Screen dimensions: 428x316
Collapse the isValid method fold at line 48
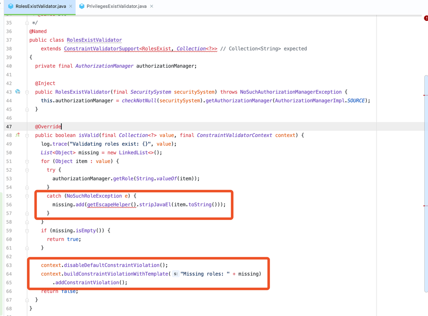27,135
